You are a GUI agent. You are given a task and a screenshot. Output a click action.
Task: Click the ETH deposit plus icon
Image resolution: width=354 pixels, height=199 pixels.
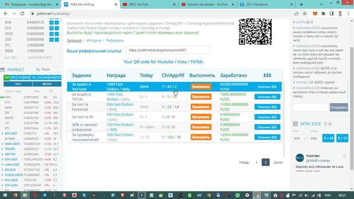(51, 28)
